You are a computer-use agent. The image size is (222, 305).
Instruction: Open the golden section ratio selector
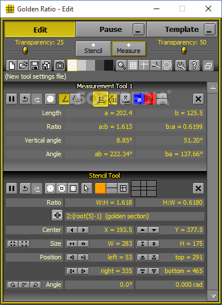tap(134, 216)
